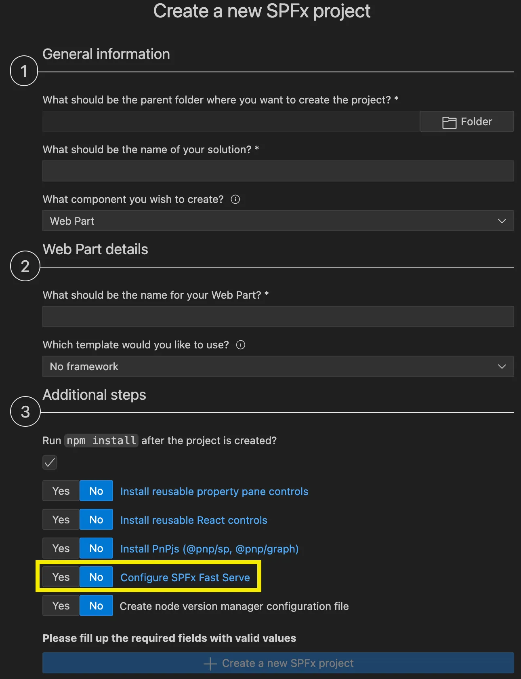Uncheck the run npm install checkbox
The height and width of the screenshot is (679, 521).
[x=49, y=462]
